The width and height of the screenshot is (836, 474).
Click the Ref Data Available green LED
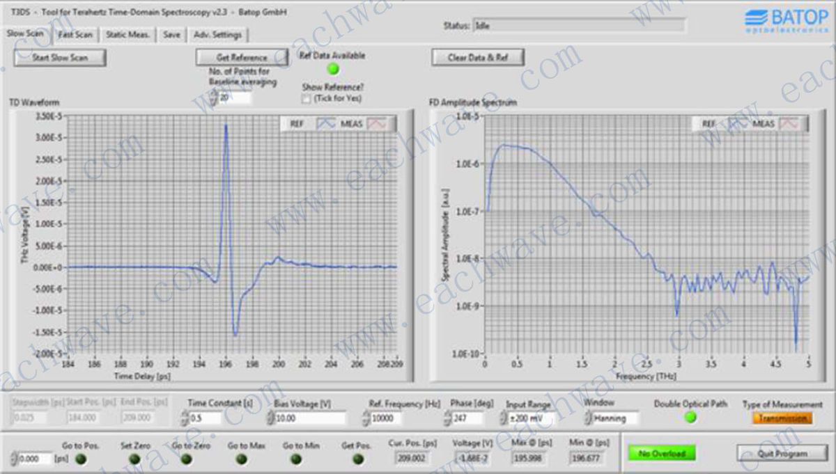(333, 69)
